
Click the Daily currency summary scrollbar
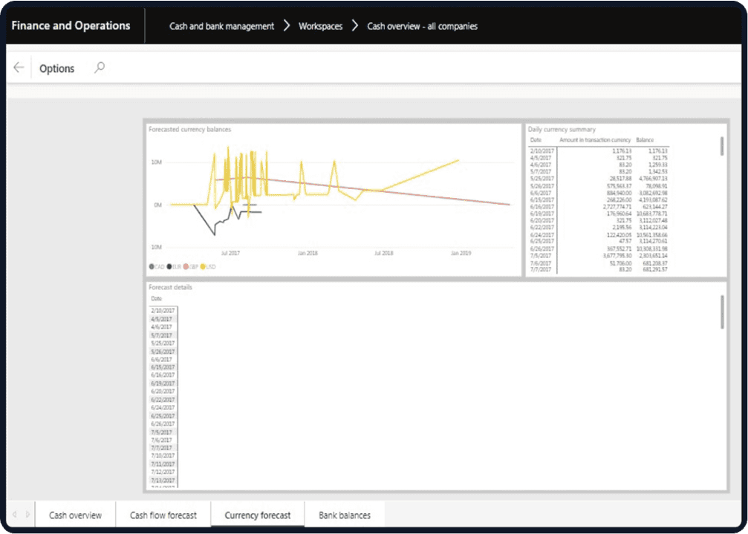pos(722,146)
